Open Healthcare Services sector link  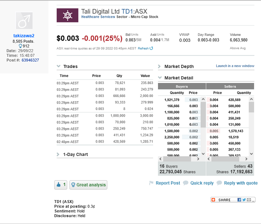click(x=98, y=17)
